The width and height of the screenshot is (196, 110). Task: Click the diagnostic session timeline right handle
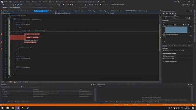[189, 18]
